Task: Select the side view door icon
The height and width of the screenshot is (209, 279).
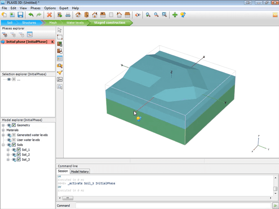Action: tap(86, 15)
